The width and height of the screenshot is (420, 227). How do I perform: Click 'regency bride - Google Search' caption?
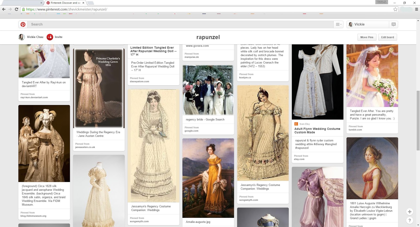205,120
